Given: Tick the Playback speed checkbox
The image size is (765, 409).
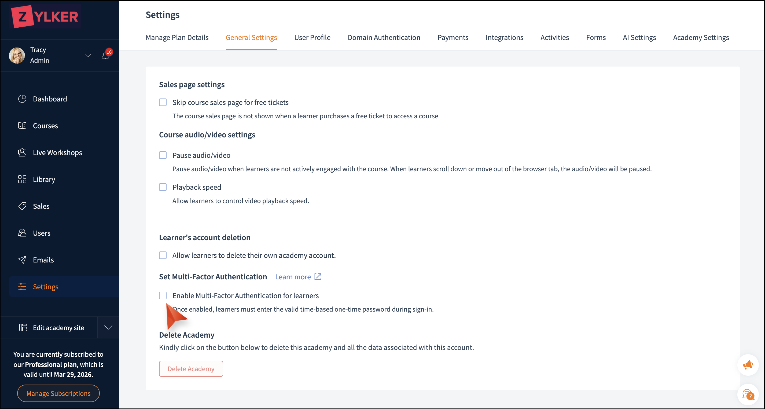Looking at the screenshot, I should [163, 187].
